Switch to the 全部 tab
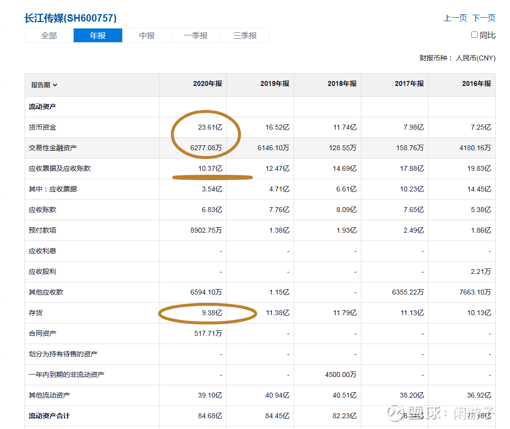Image resolution: width=510 pixels, height=429 pixels. [x=49, y=35]
